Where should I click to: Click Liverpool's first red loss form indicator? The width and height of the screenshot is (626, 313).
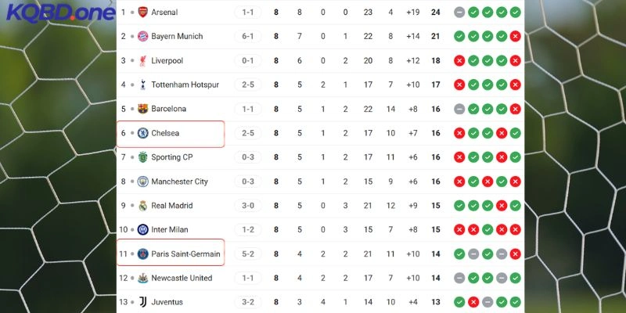[459, 60]
